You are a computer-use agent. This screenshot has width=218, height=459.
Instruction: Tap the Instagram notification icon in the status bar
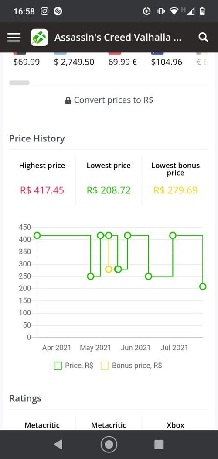tap(44, 11)
